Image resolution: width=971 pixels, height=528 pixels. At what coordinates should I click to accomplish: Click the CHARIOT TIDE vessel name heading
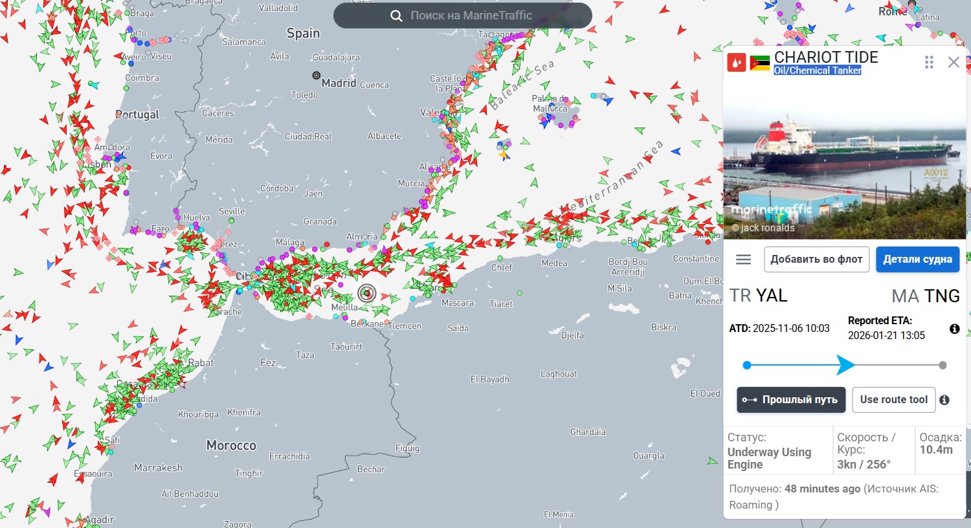pyautogui.click(x=826, y=57)
